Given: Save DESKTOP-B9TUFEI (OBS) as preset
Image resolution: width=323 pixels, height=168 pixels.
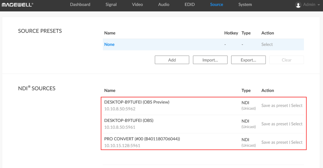Looking at the screenshot, I should tap(274, 124).
